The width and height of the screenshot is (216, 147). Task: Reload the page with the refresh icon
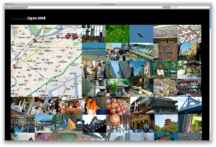[x=15, y=7]
